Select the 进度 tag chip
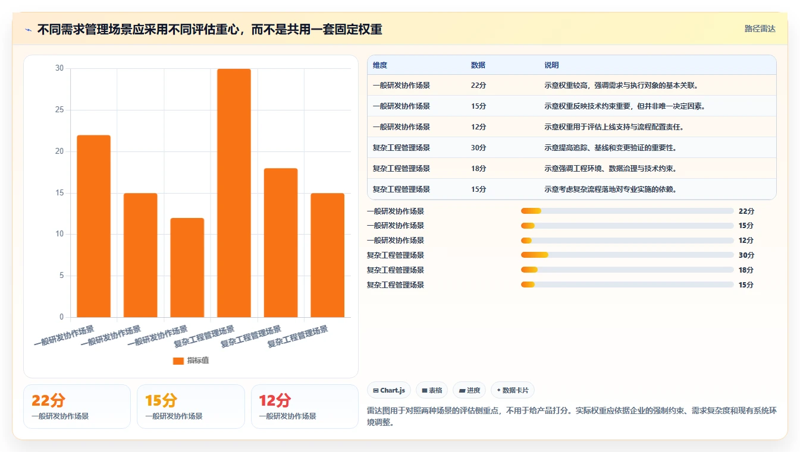 point(469,390)
